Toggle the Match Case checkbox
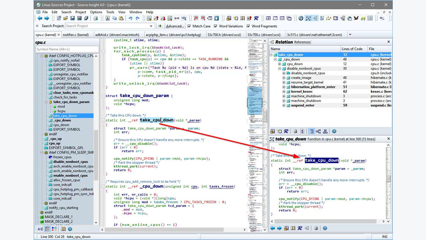Screen dimensions: 426x240 pos(189,26)
